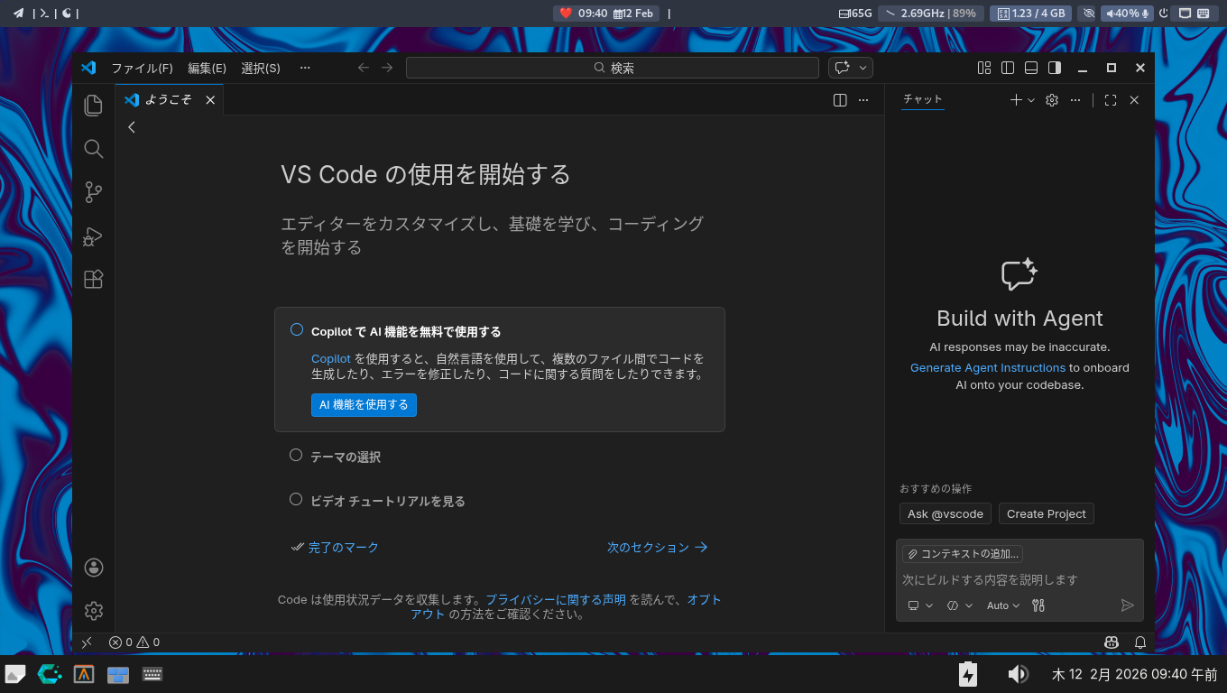Go back from the walkthrough with the chevron
1227x693 pixels.
[x=132, y=127]
